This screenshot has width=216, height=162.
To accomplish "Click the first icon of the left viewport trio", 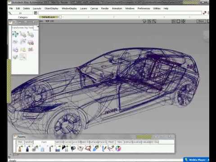I will click(144, 21).
